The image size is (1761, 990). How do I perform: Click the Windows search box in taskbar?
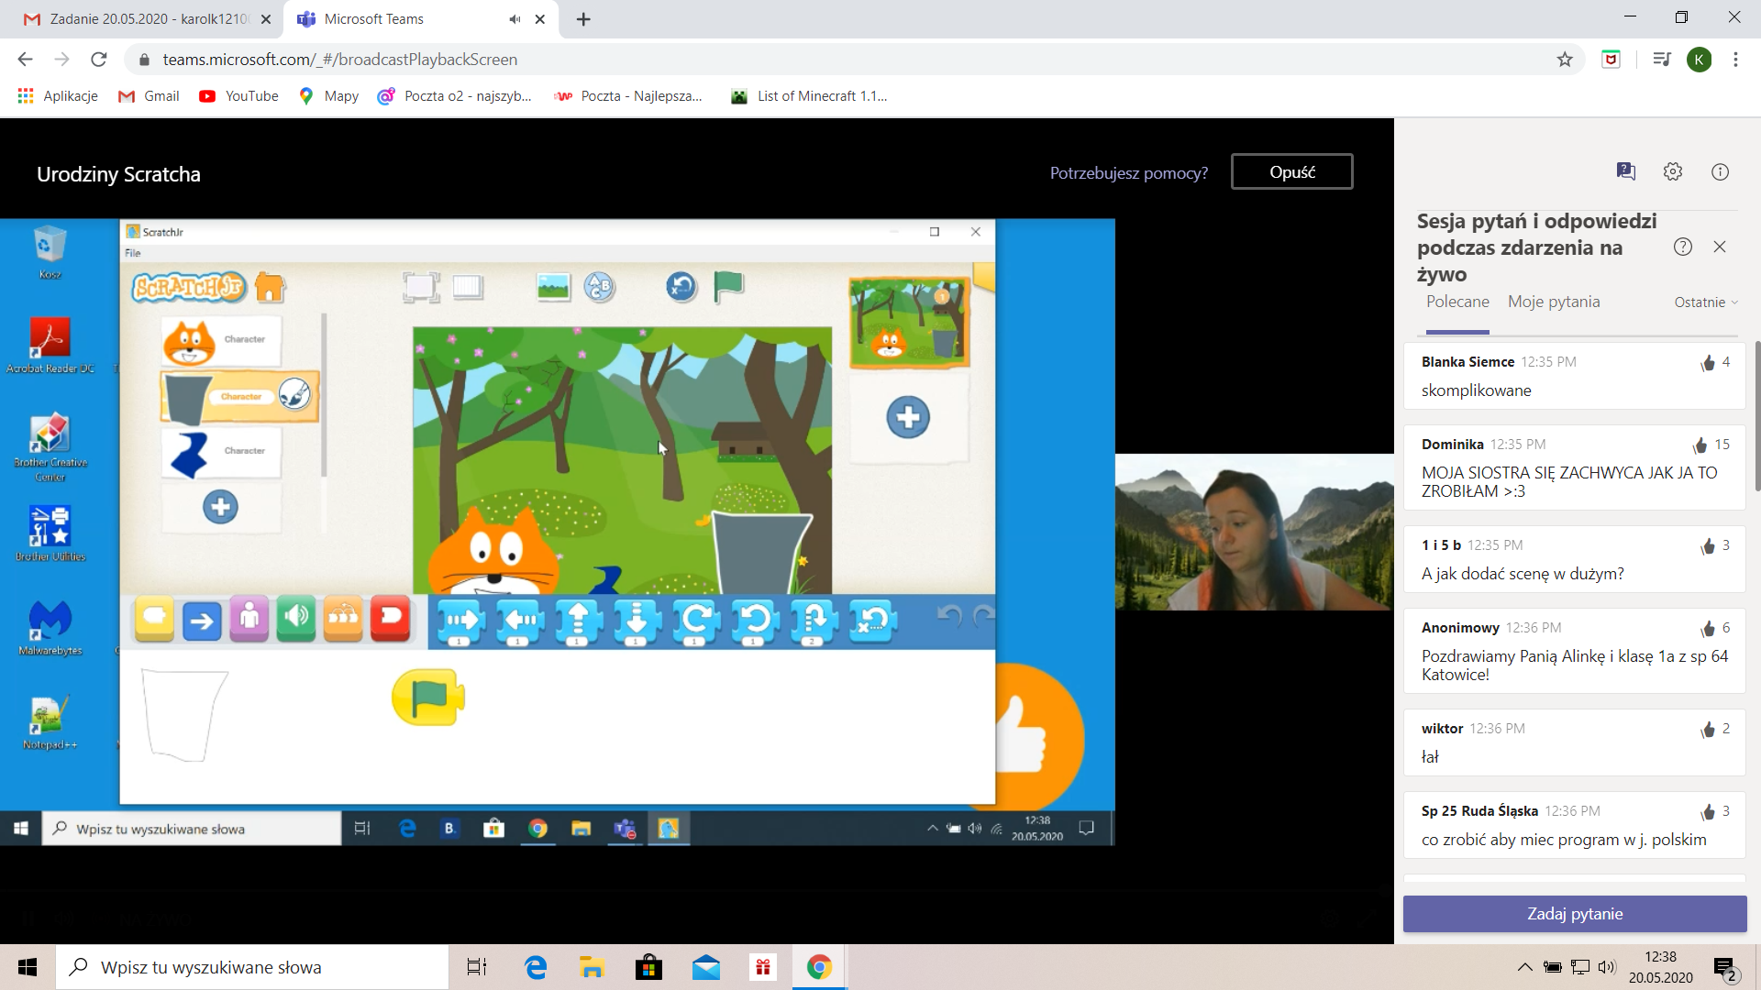click(253, 967)
